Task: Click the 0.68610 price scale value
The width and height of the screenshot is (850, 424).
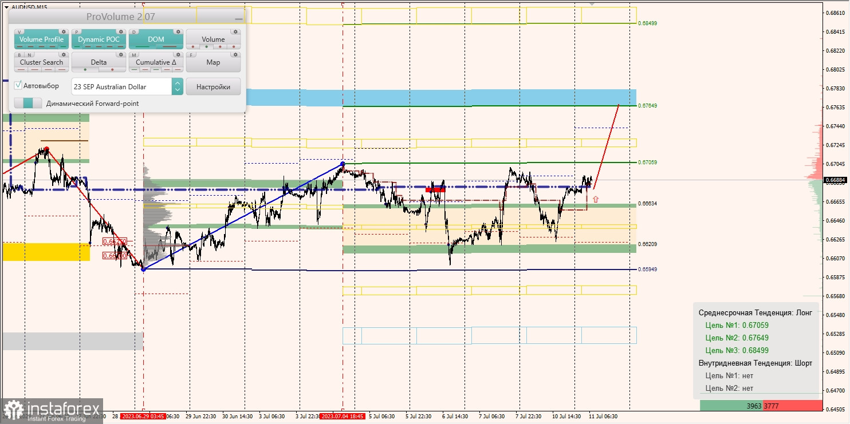Action: click(x=836, y=13)
